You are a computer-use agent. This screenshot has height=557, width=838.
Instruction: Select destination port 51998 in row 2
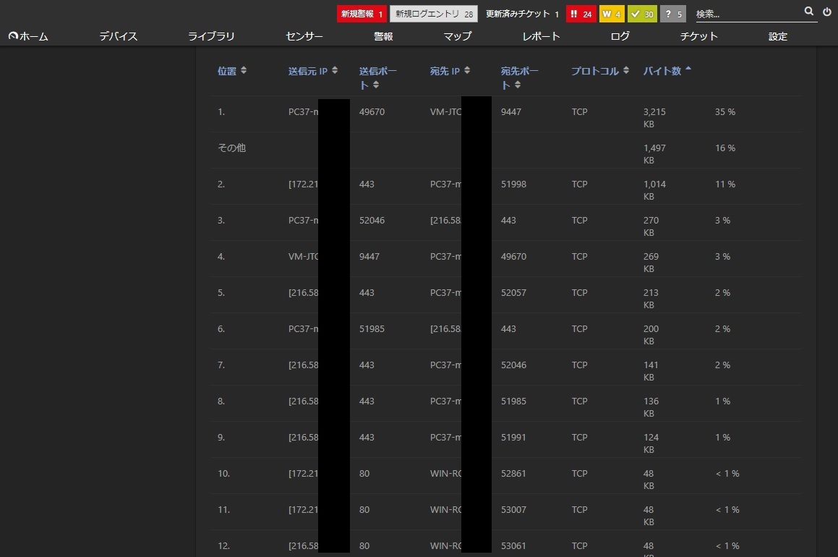point(513,184)
